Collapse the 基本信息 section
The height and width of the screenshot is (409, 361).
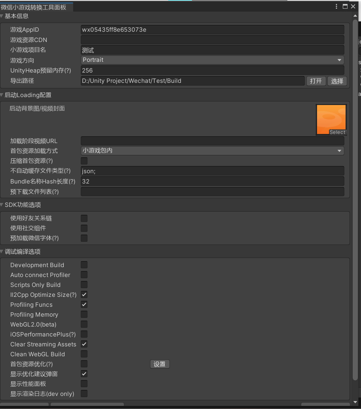pos(2,16)
